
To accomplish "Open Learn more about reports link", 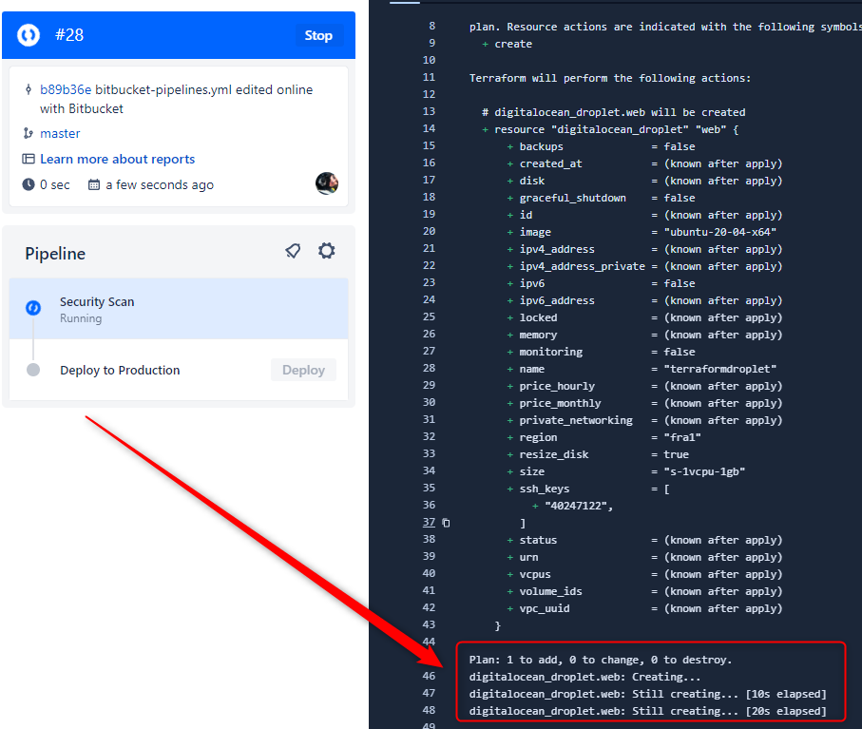I will 117,159.
